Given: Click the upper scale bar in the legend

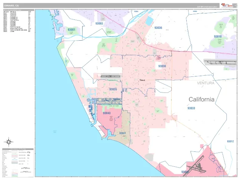Looking at the screenshot, I should coord(26,168).
